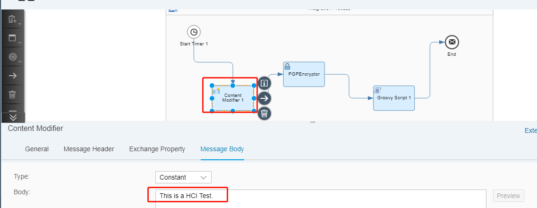This screenshot has height=208, width=537.
Task: Switch to the General tab
Action: 37,149
